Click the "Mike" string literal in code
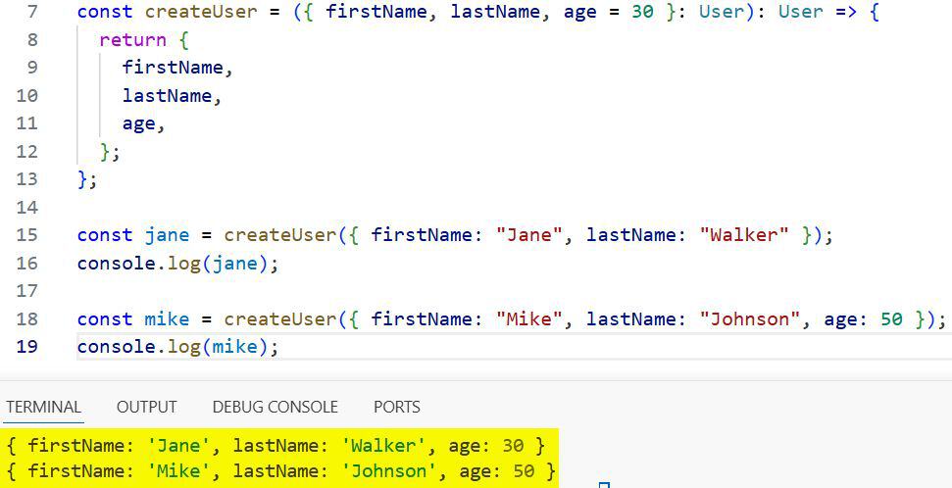The height and width of the screenshot is (488, 952). [529, 318]
